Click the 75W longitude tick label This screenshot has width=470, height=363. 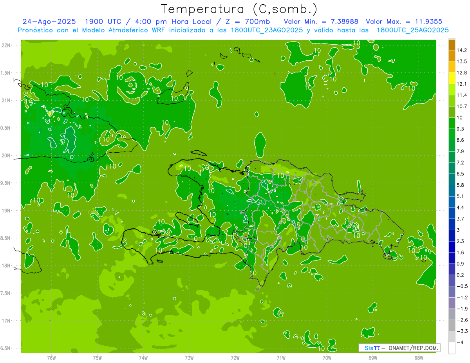coord(98,358)
